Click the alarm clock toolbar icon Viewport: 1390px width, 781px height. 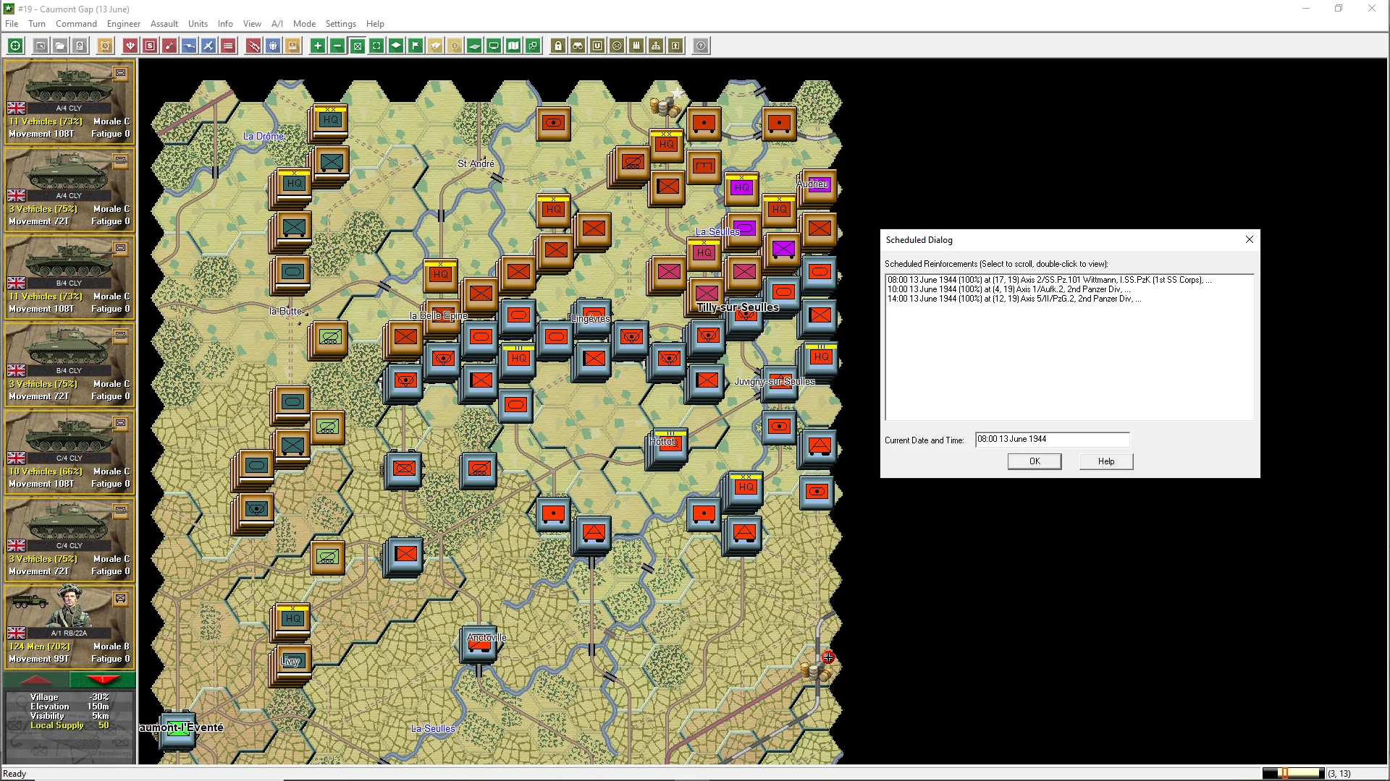(x=105, y=46)
